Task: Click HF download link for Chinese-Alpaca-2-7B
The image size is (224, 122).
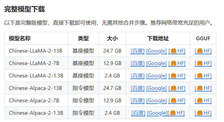Action: pos(177,101)
